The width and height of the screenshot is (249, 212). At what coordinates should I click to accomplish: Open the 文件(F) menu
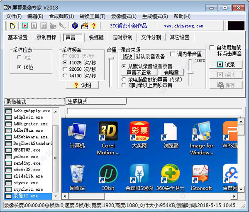point(14,16)
